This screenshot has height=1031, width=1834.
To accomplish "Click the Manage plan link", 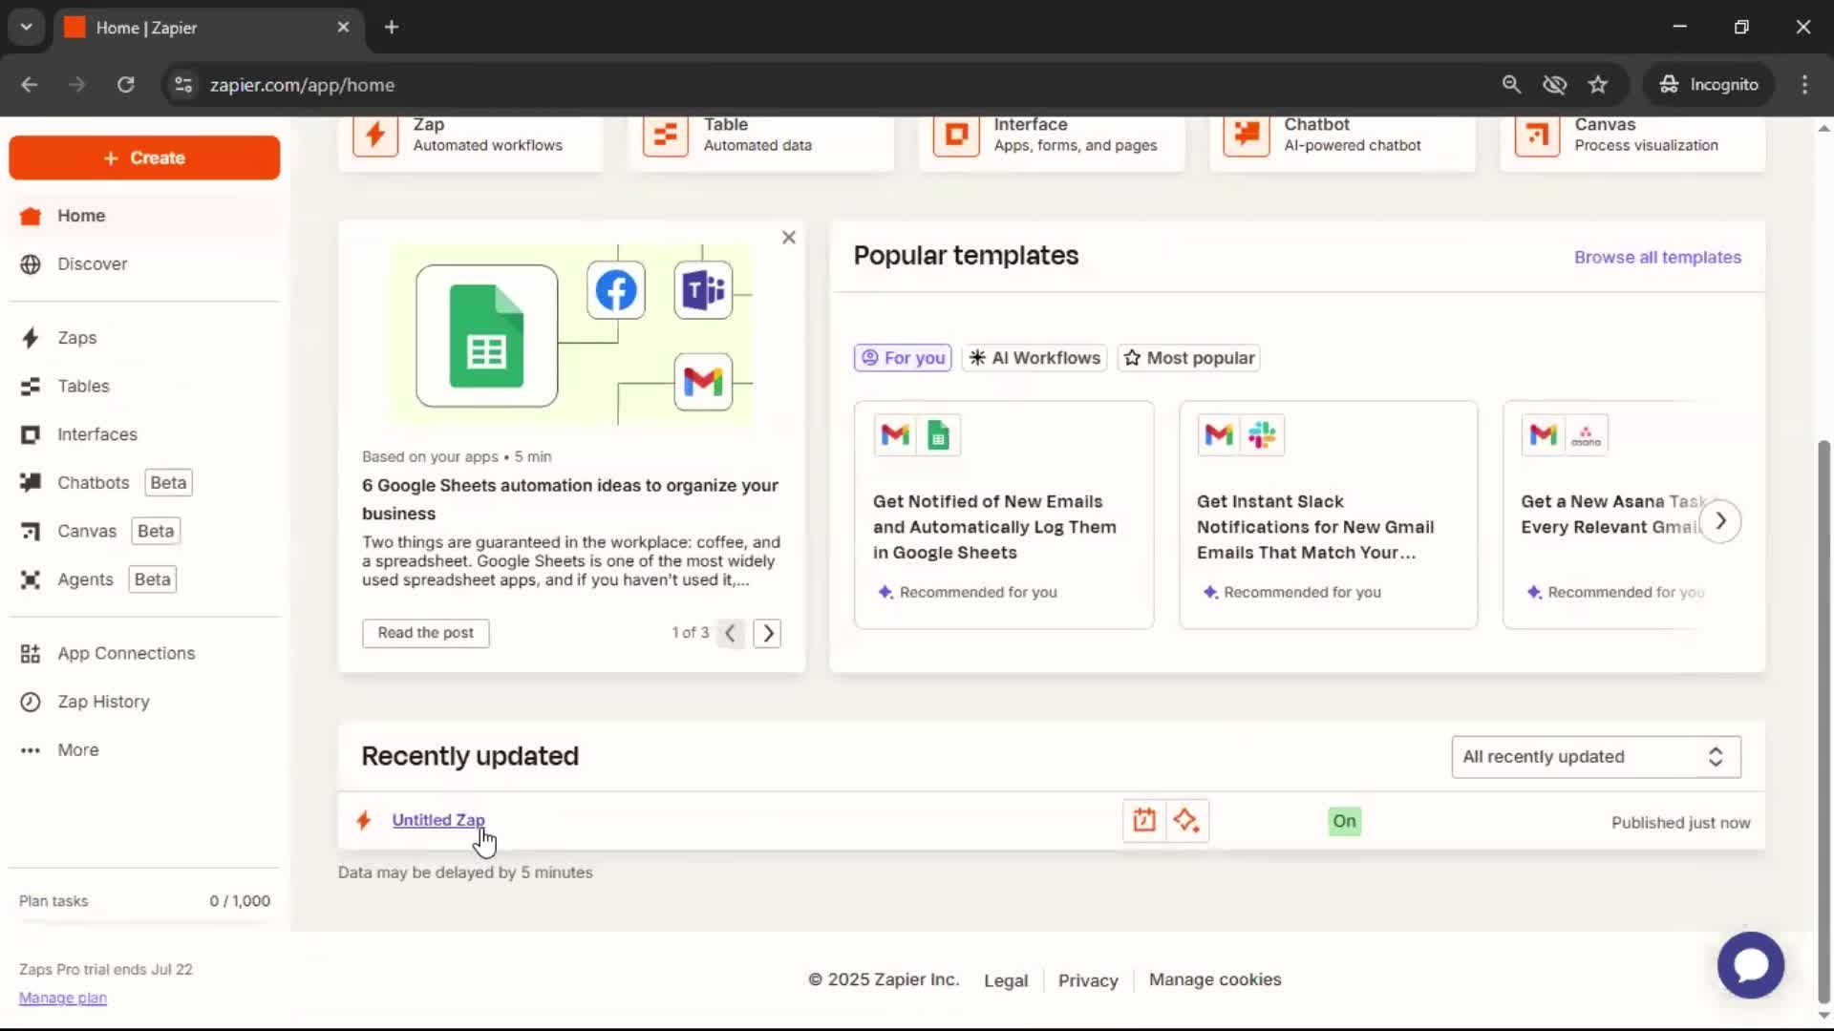I will pos(63,999).
